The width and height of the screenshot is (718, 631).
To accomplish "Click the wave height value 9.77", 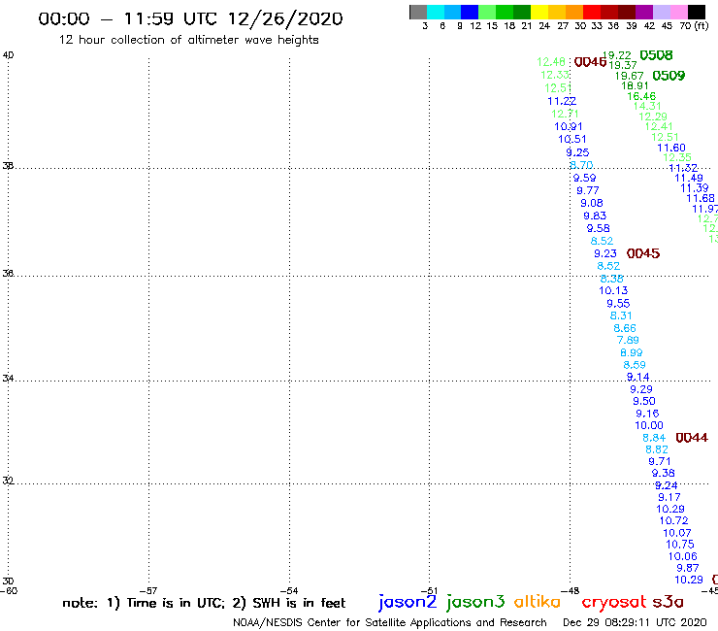I will click(587, 190).
